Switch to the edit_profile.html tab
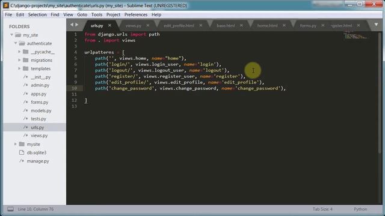Viewport: 385px width, 216px height. 179,25
